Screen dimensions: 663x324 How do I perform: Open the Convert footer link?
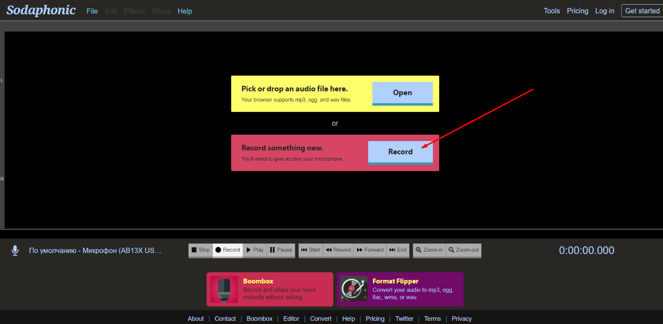click(321, 319)
